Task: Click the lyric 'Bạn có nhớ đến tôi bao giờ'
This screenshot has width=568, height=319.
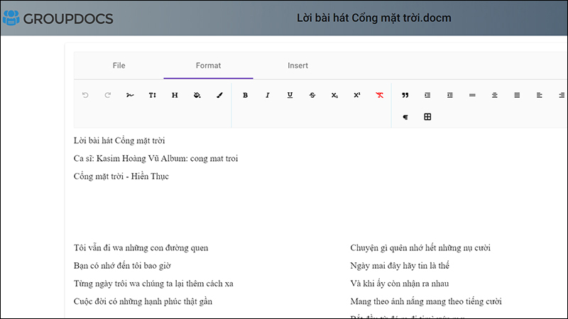Action: 122,265
